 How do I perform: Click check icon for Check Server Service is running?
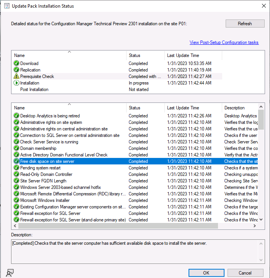[16, 142]
